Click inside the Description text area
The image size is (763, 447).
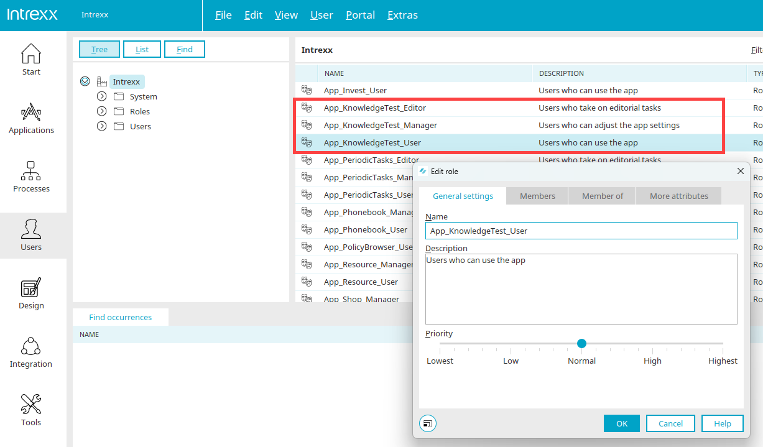581,289
